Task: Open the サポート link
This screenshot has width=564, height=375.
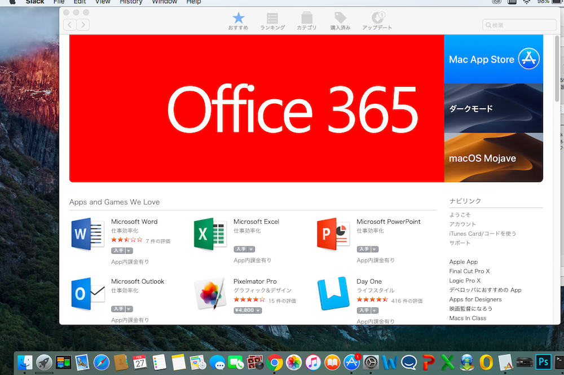Action: pos(460,242)
